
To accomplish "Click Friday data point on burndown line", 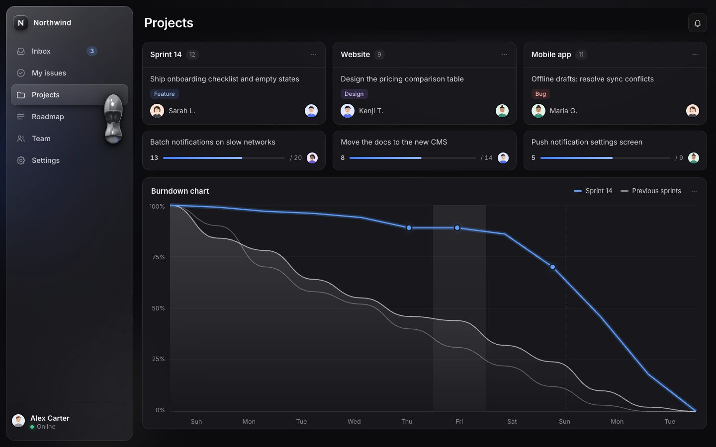I will (x=457, y=228).
